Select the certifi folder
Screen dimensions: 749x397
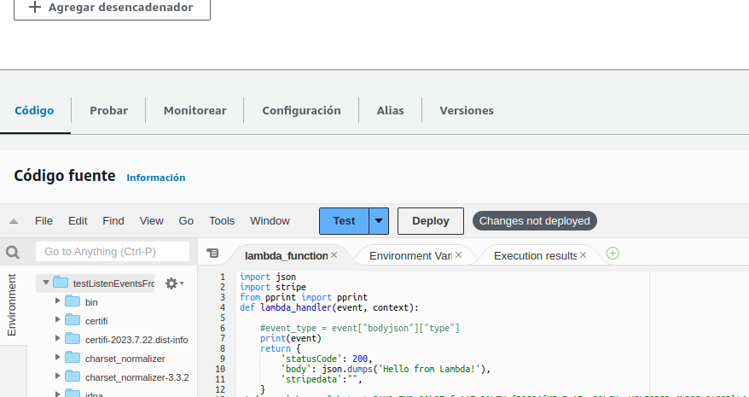pyautogui.click(x=96, y=321)
